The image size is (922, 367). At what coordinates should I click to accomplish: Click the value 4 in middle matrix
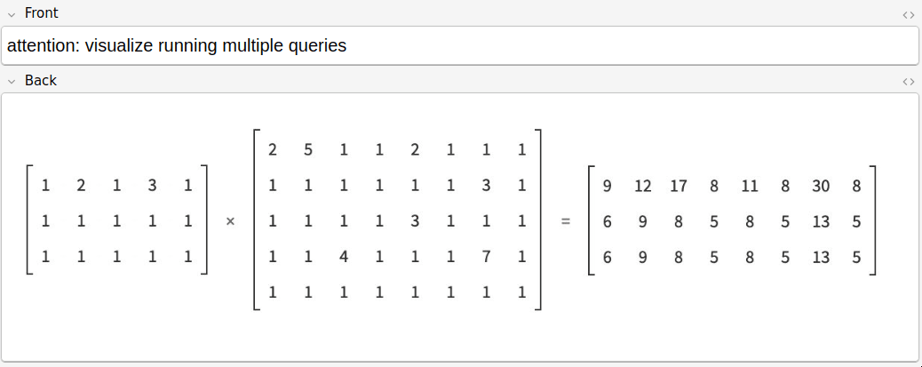point(344,257)
